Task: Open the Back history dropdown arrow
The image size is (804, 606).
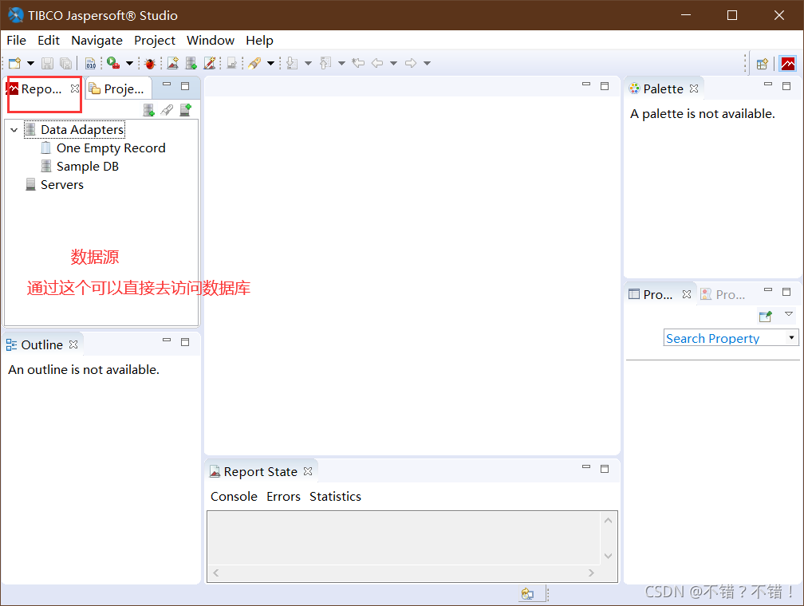Action: coord(394,64)
